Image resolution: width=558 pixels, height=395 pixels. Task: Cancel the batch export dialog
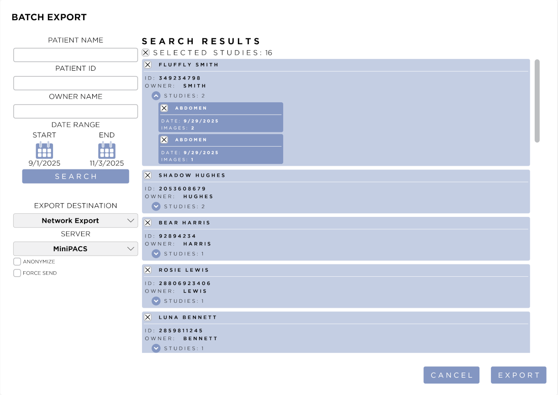[x=451, y=375]
